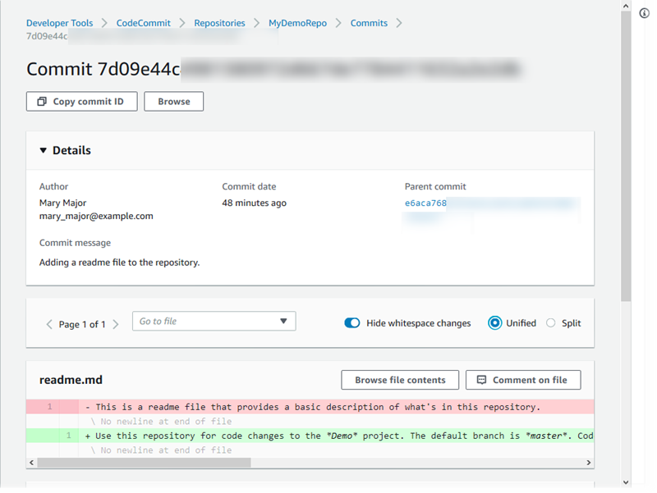
Task: Toggle Hide whitespace changes switch
Action: 352,323
